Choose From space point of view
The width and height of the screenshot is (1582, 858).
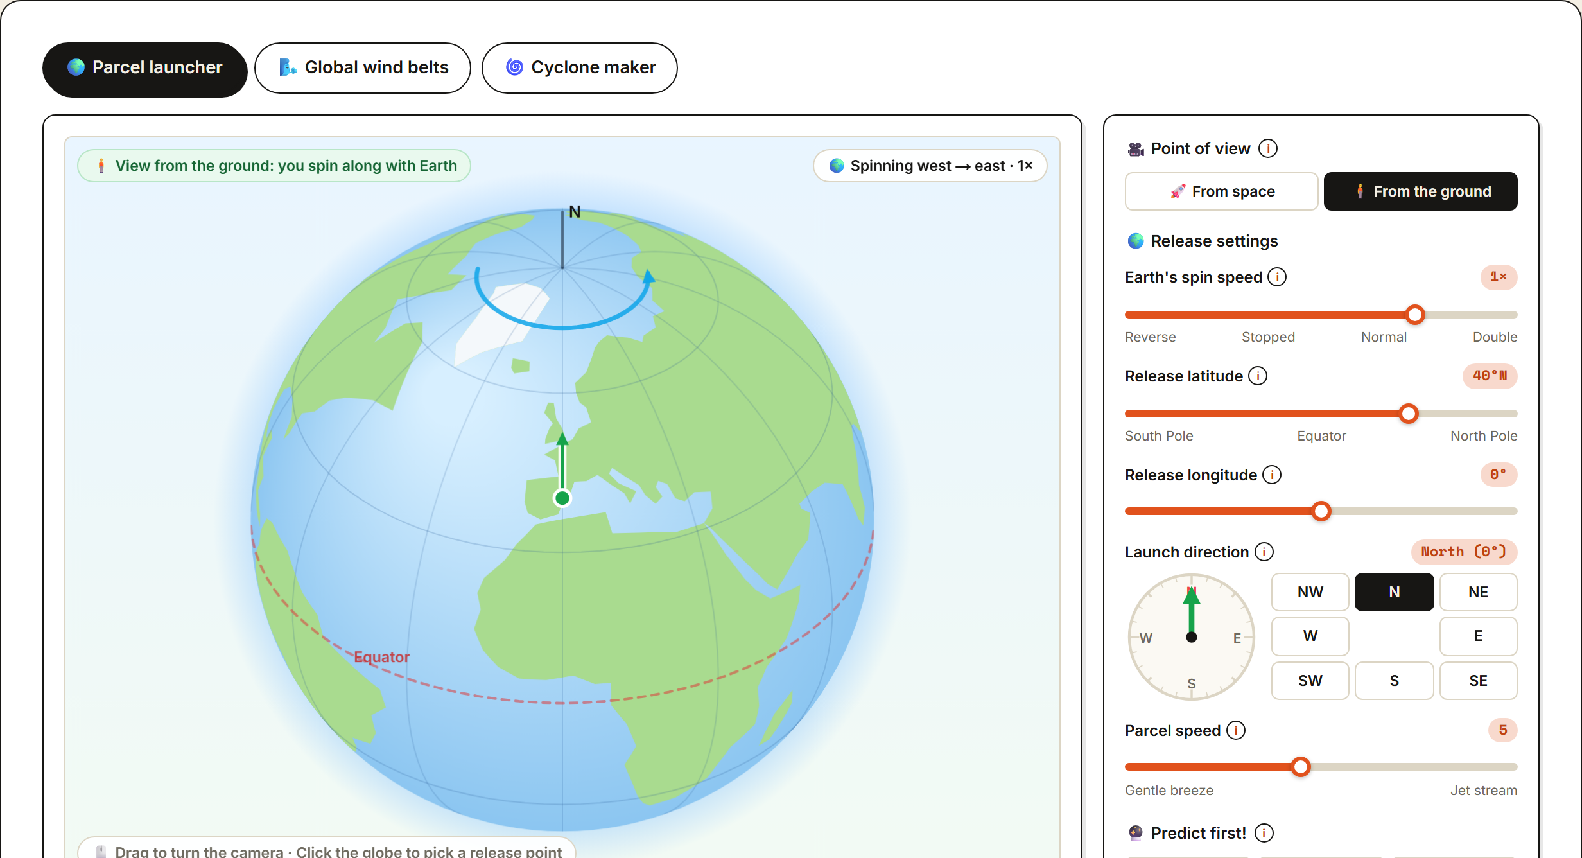point(1221,191)
